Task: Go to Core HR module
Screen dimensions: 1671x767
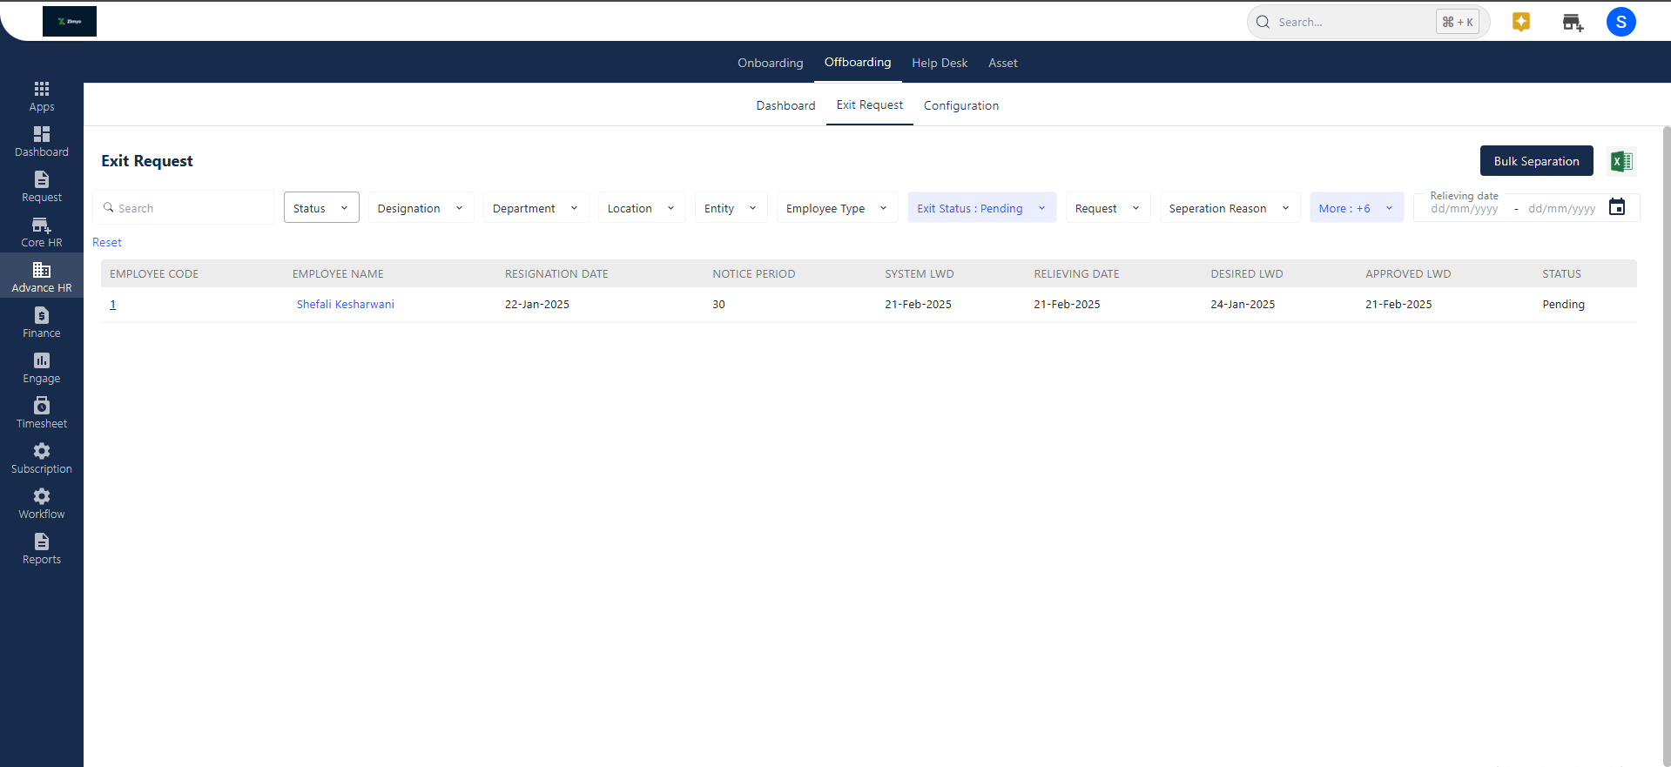Action: [42, 232]
